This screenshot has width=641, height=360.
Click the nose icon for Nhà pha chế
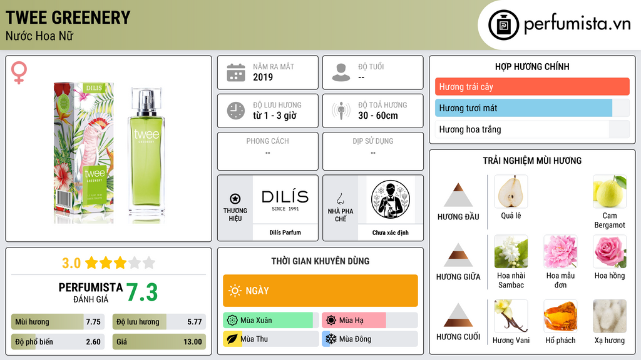[341, 199]
